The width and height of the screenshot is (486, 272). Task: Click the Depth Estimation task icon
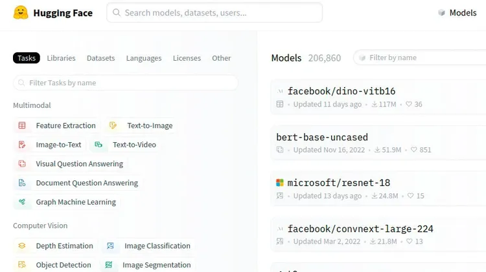(22, 246)
